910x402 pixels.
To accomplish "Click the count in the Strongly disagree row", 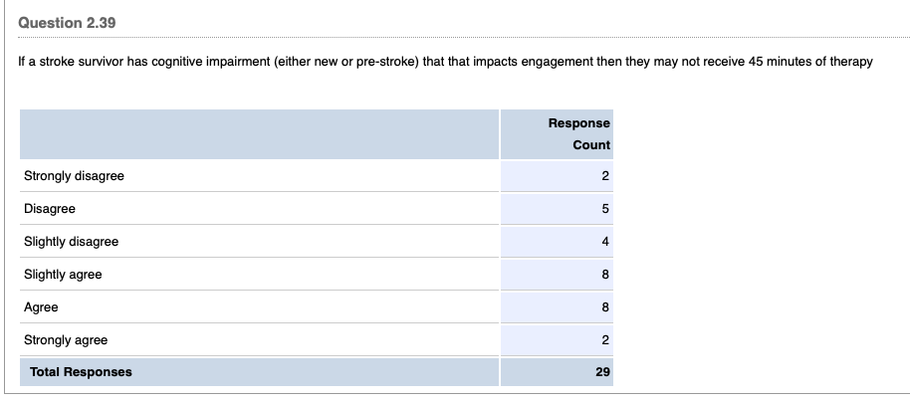I will pos(604,176).
